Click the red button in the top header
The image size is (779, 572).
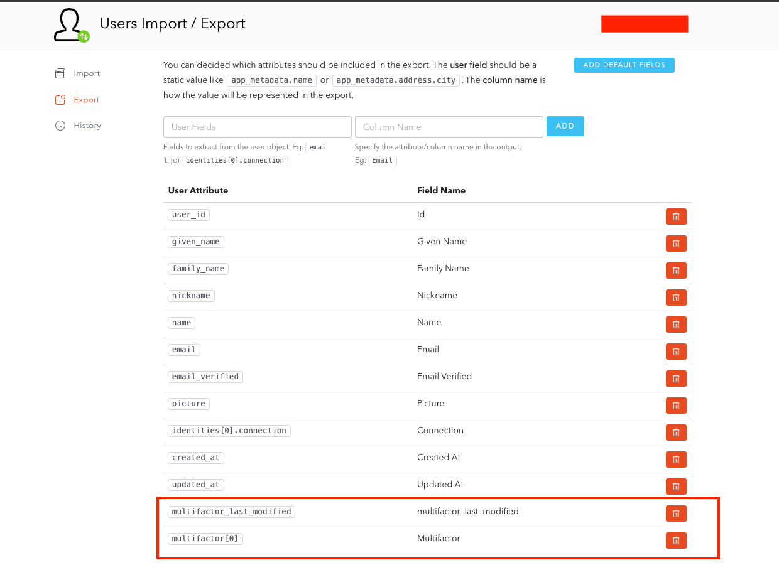pyautogui.click(x=645, y=23)
